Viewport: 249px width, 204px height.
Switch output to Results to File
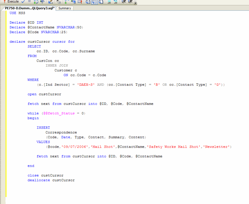point(101,2)
